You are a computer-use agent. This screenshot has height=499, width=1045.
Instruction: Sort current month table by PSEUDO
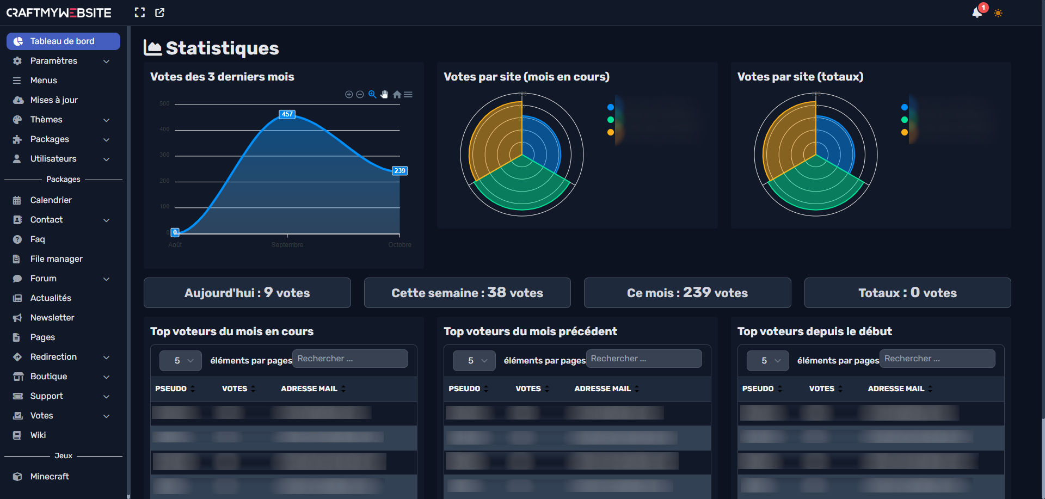pyautogui.click(x=175, y=389)
